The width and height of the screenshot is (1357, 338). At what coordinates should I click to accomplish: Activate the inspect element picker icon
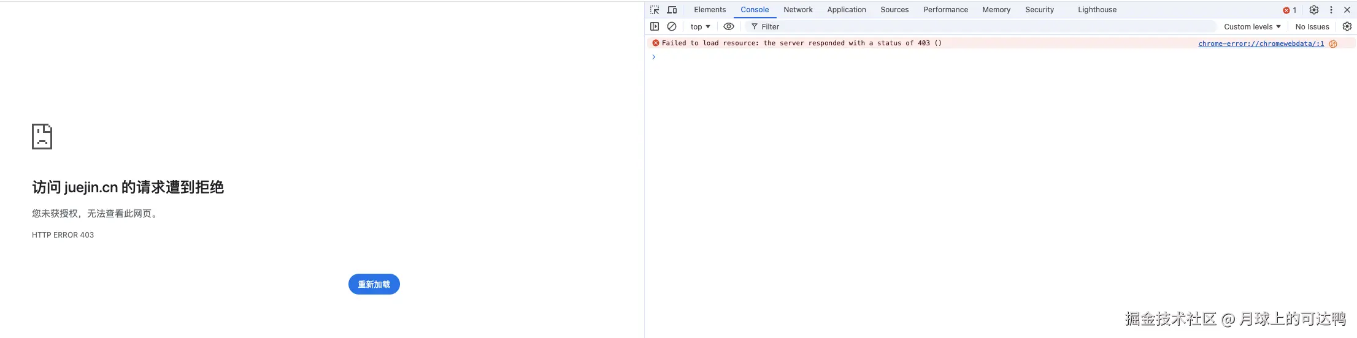tap(655, 10)
